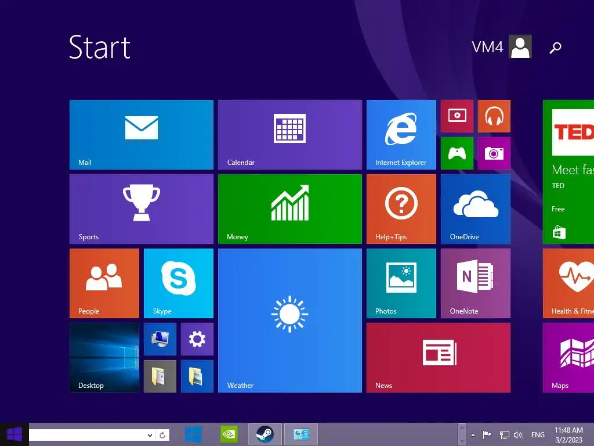
Task: Launch the Skype tile
Action: pos(179,283)
